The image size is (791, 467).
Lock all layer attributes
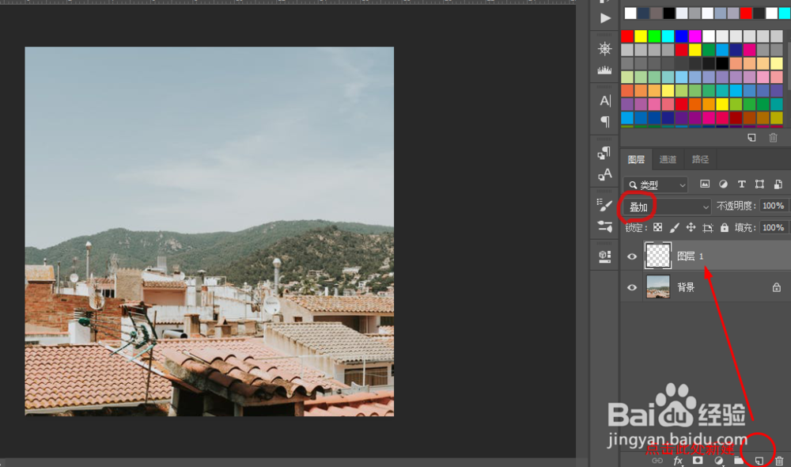725,228
